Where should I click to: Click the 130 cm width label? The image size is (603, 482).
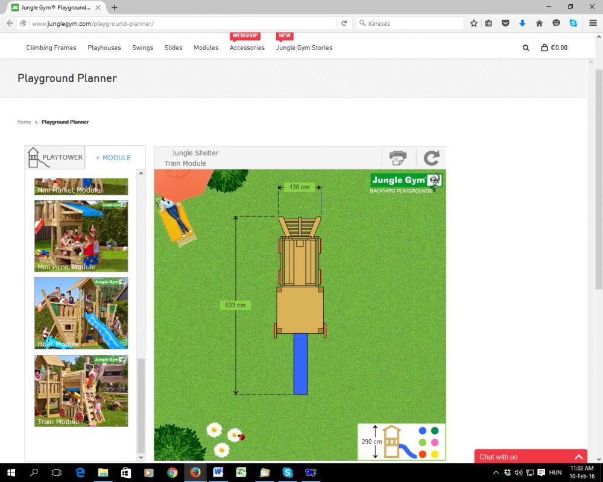pos(299,187)
